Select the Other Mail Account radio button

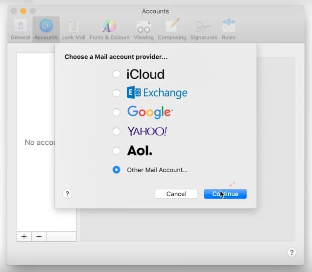[117, 170]
